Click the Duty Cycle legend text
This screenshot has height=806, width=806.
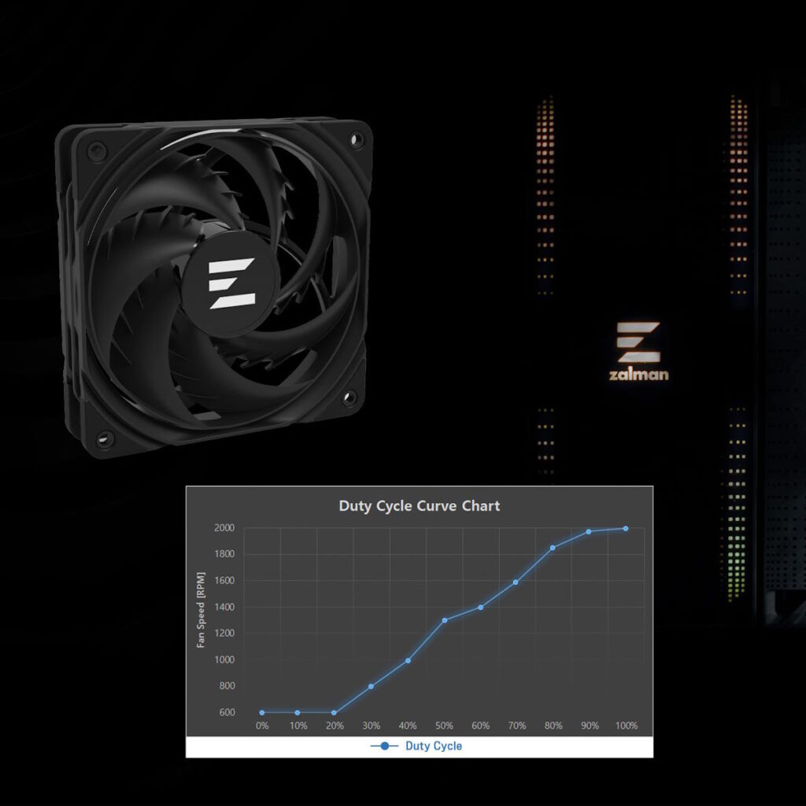point(434,746)
